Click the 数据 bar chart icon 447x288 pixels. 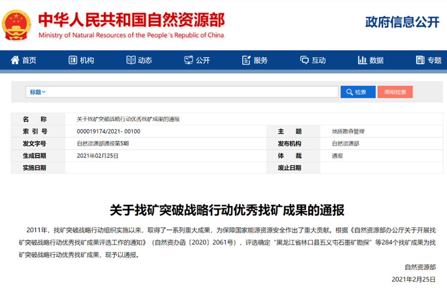[362, 60]
